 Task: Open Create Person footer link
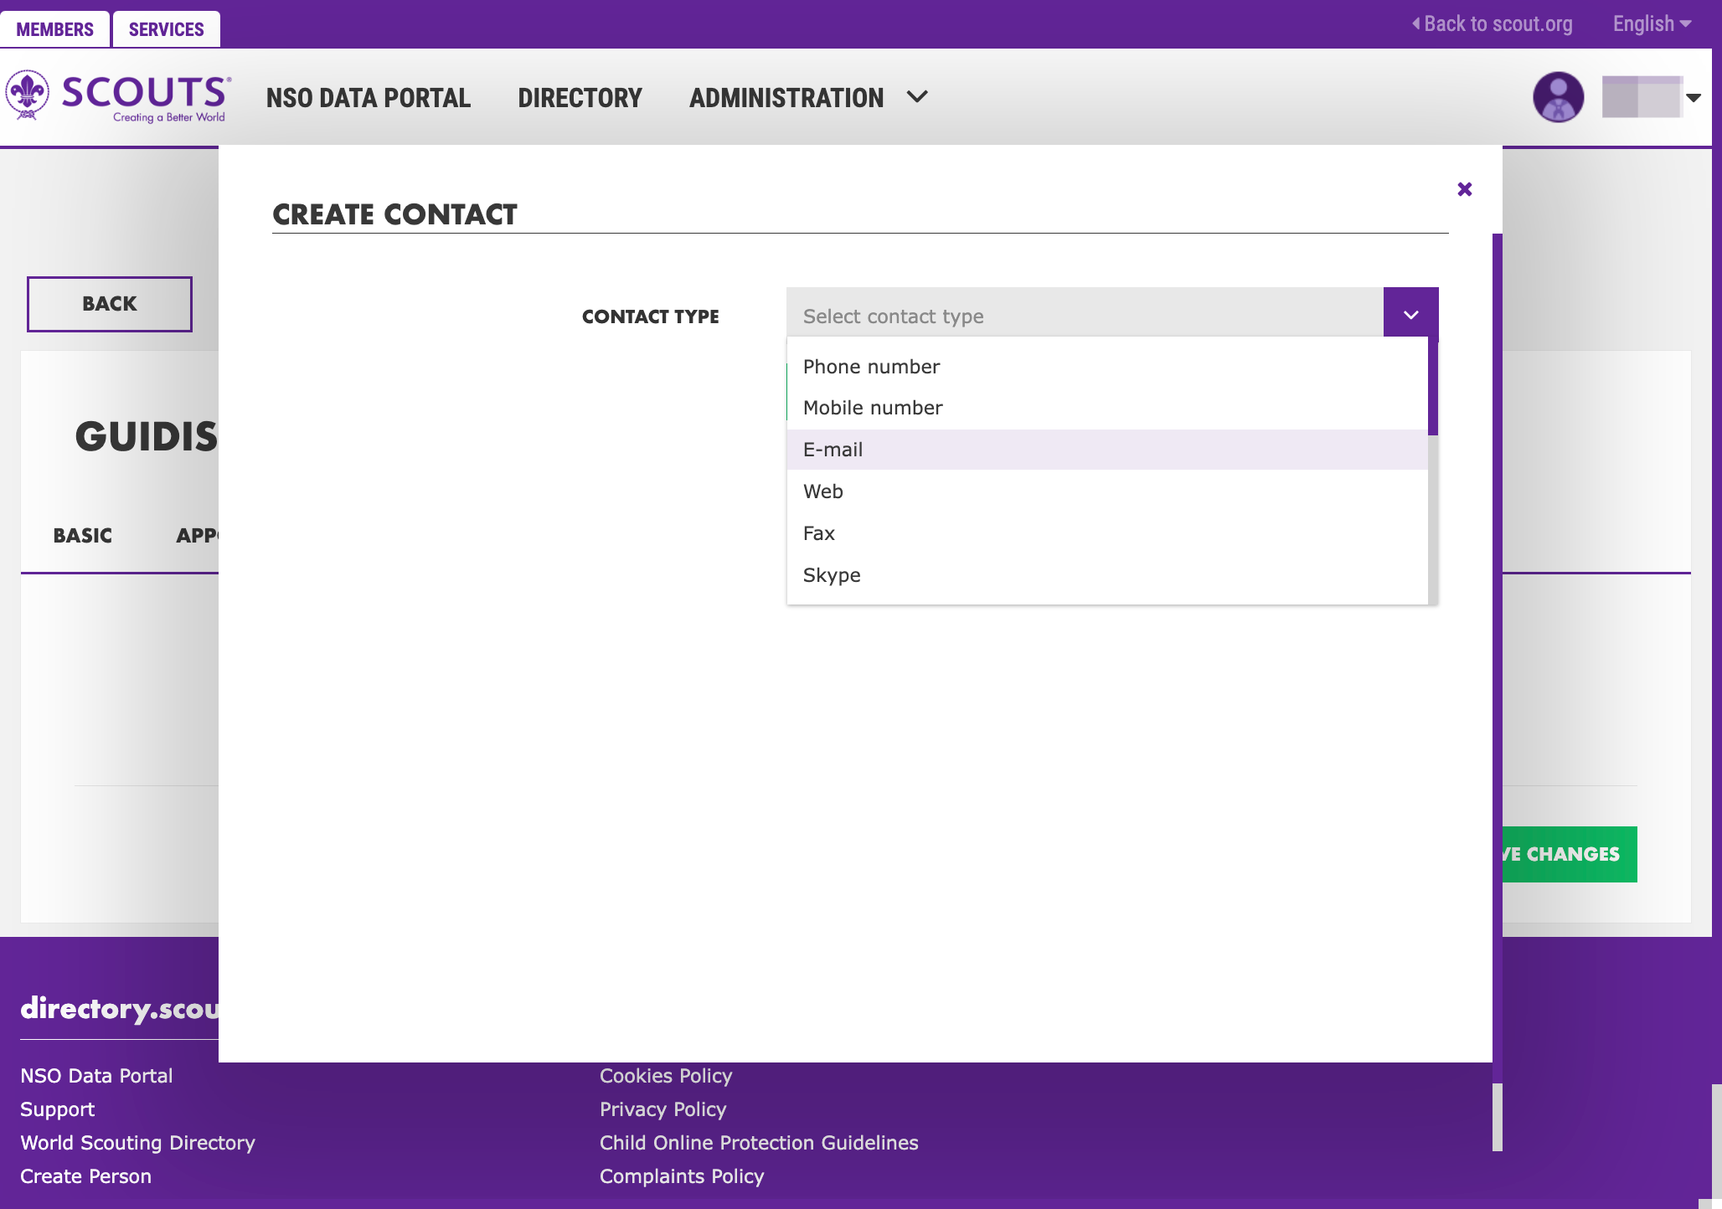tap(85, 1176)
